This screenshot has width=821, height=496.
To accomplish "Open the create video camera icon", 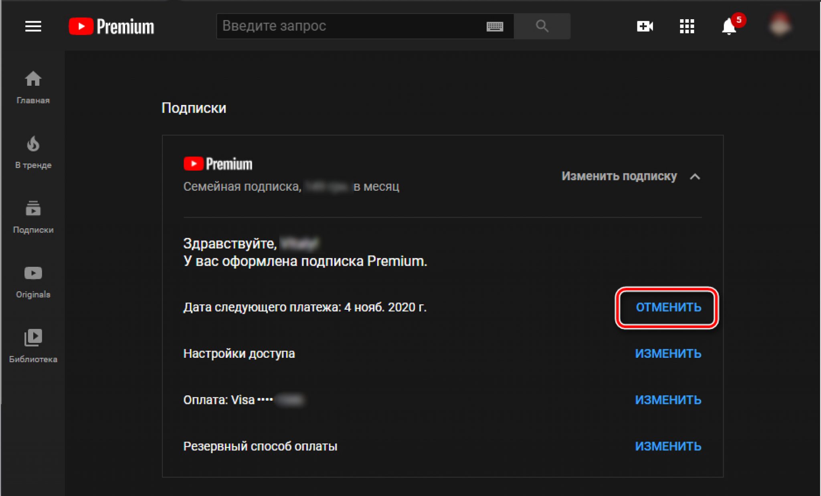I will (x=645, y=26).
